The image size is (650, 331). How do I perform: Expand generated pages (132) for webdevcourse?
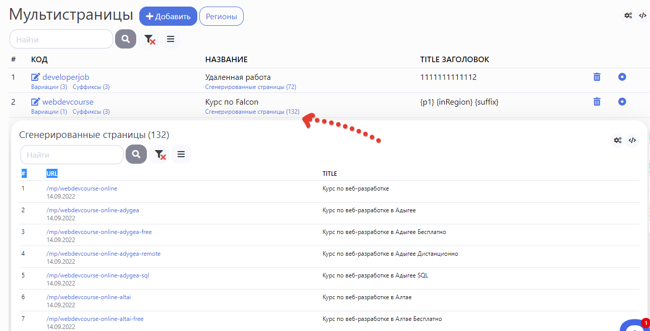tap(252, 112)
